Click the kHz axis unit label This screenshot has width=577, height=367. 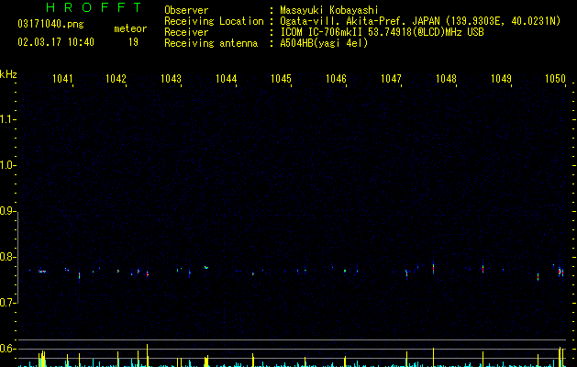pos(8,74)
